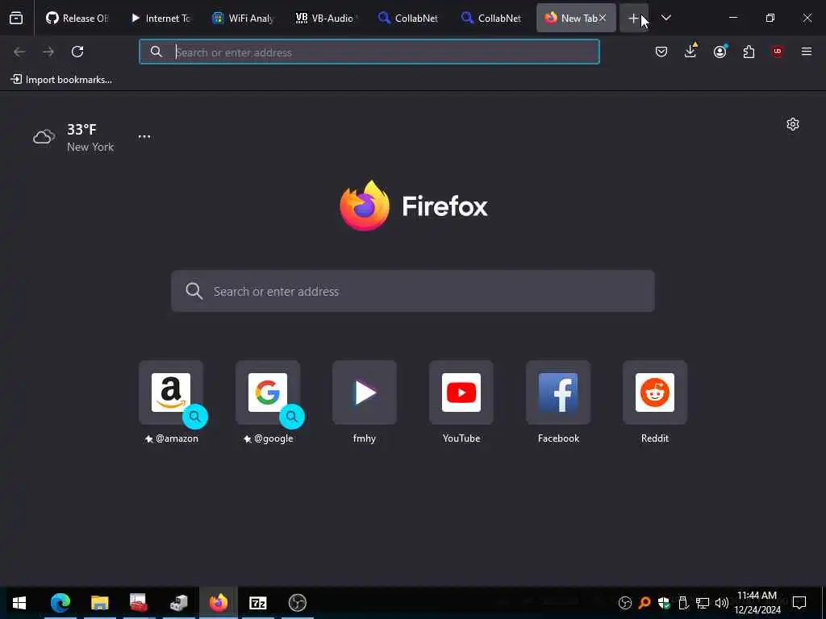
Task: Go forward one page
Action: (x=48, y=52)
